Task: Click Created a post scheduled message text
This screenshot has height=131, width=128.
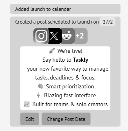Action: tap(57, 22)
